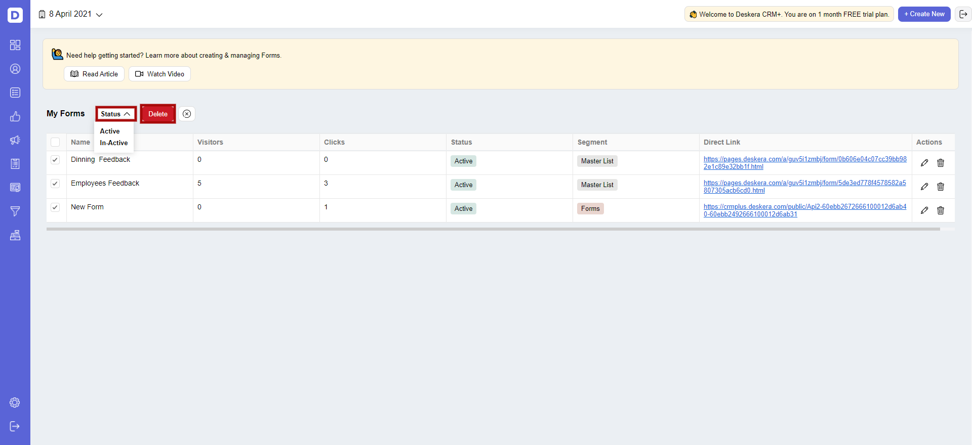Choose Active from the Status menu
The width and height of the screenshot is (972, 445).
point(110,131)
